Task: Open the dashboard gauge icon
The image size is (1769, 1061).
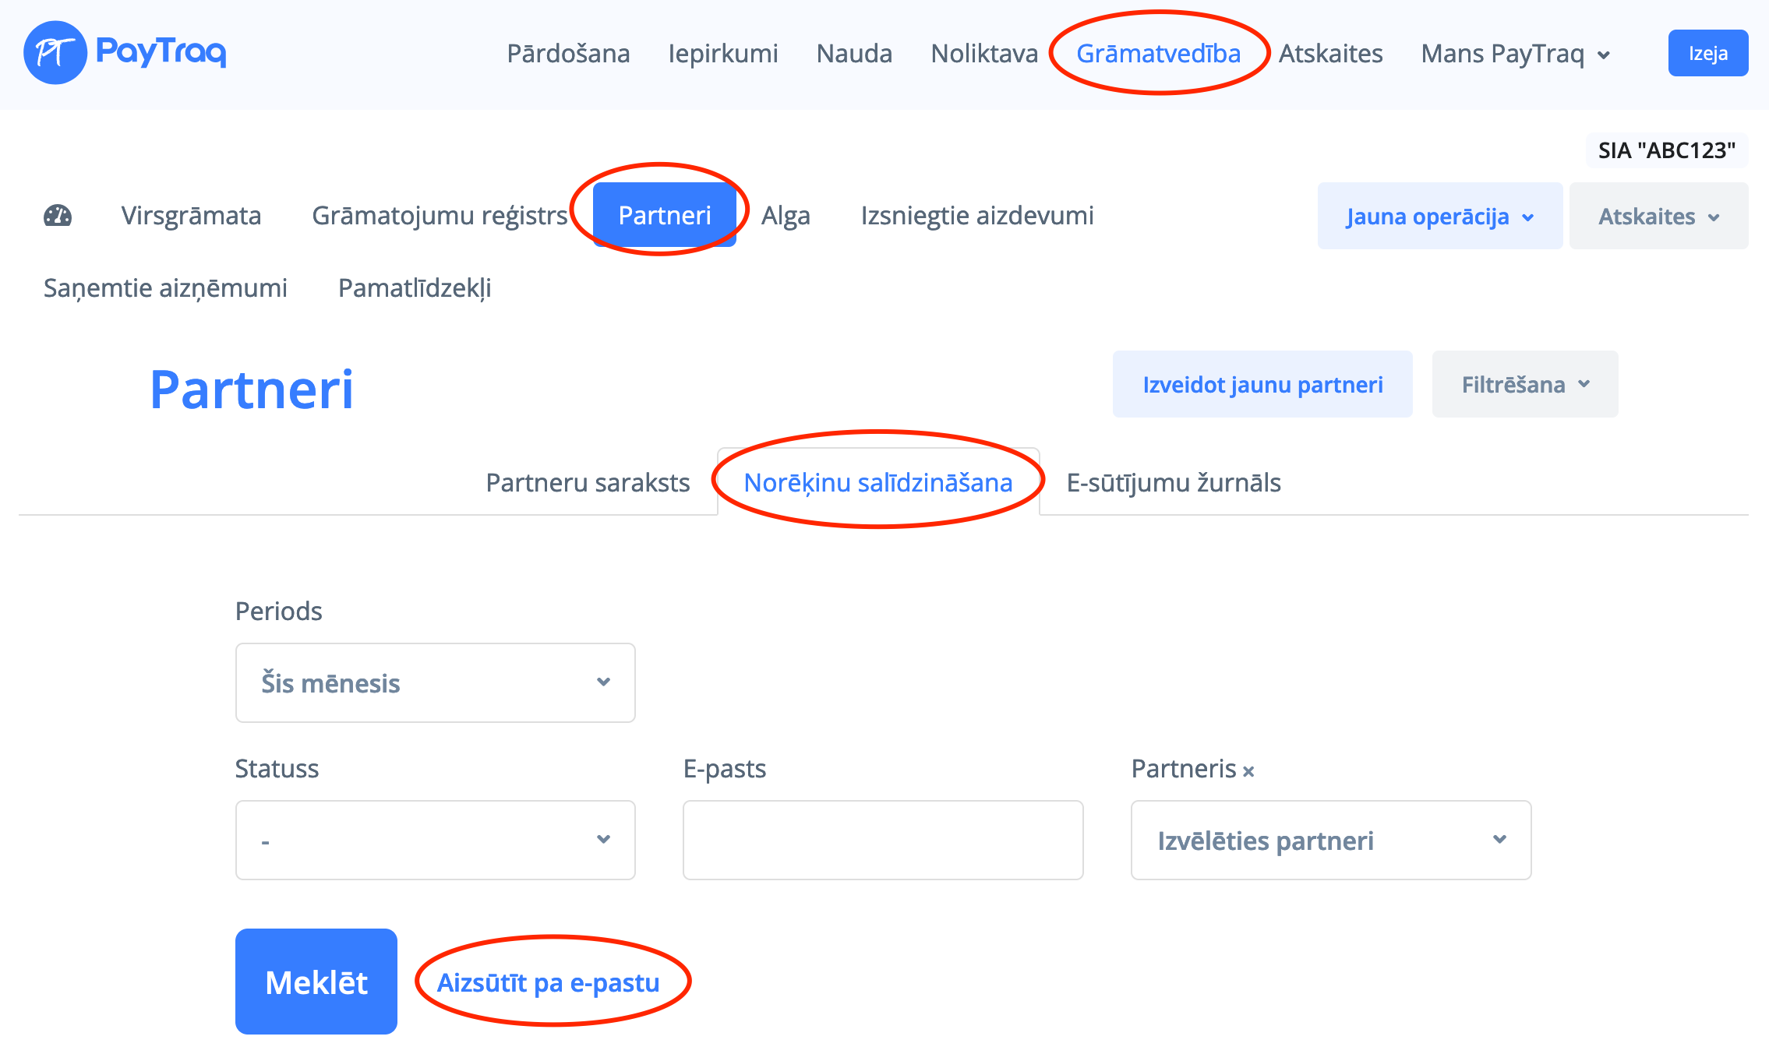Action: tap(58, 216)
